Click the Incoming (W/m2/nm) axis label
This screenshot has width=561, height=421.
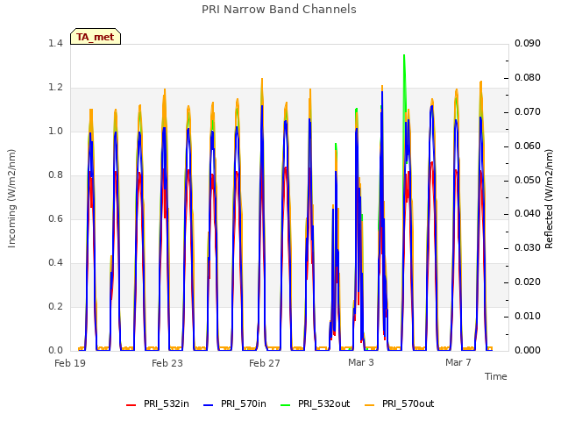pyautogui.click(x=11, y=198)
